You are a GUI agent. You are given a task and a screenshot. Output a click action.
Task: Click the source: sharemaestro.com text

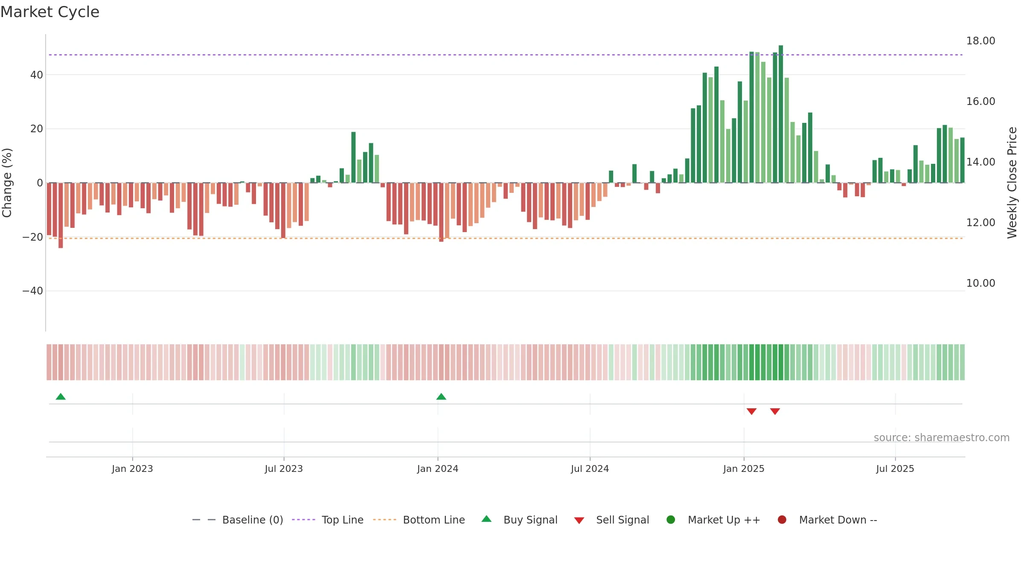[x=942, y=438]
